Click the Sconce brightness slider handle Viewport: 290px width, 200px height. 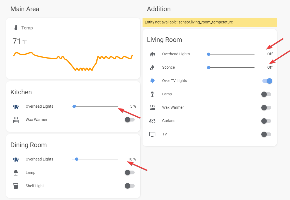point(208,67)
